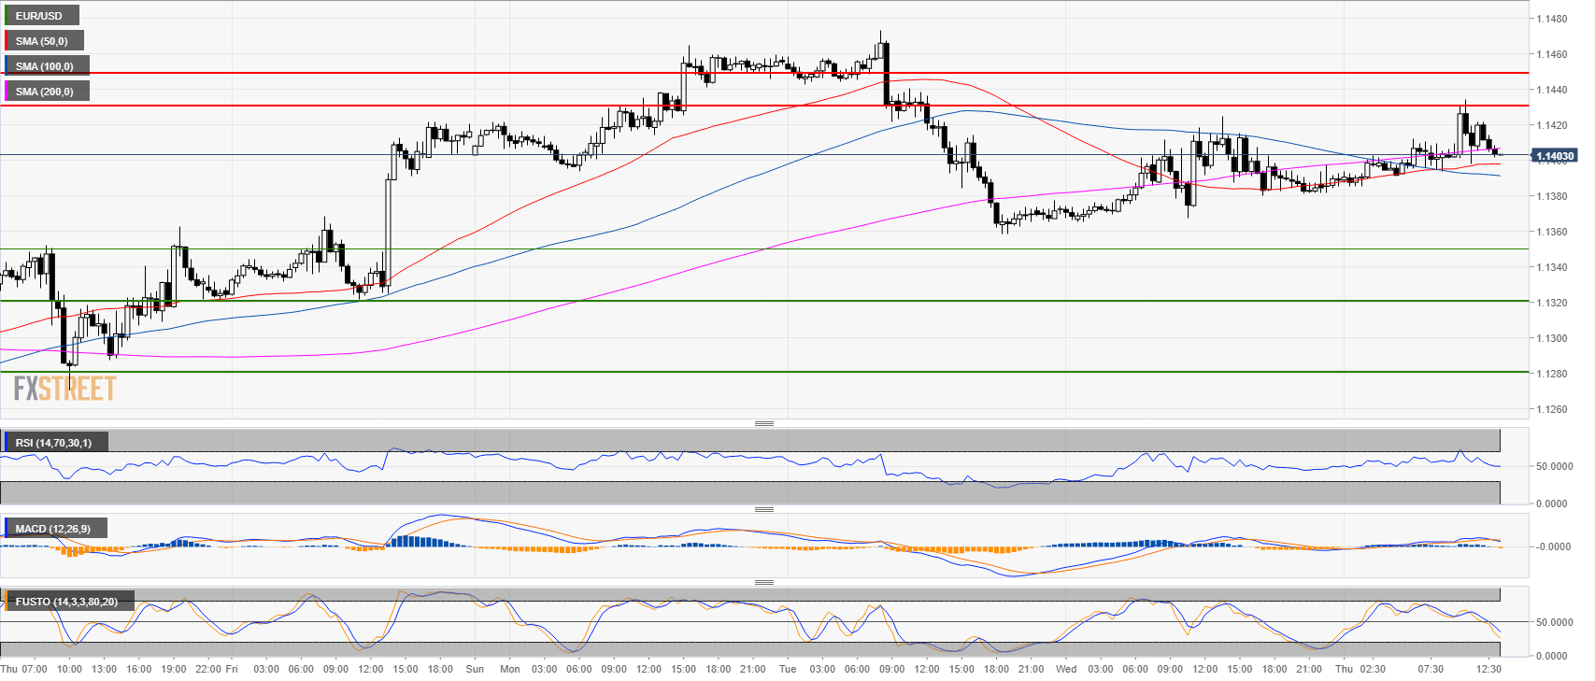Click the splitter handle above FUSTO panel
The image size is (1595, 681).
tap(763, 583)
